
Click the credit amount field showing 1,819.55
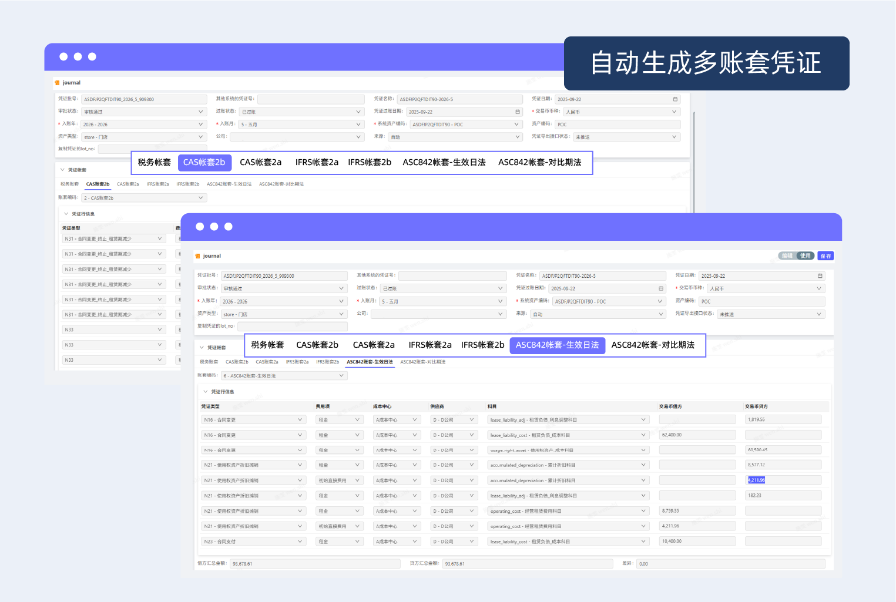783,419
